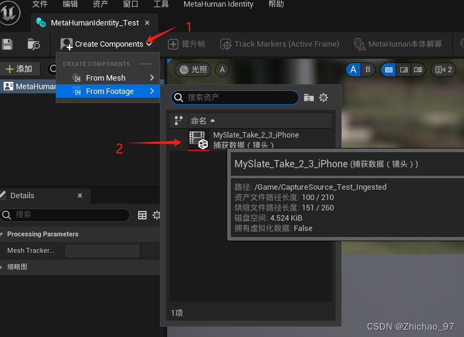464x337 pixels.
Task: Click the Unreal Engine logo icon
Action: click(x=9, y=13)
